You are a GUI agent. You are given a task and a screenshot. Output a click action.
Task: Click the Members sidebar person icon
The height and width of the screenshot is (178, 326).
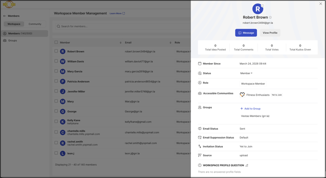click(x=5, y=33)
